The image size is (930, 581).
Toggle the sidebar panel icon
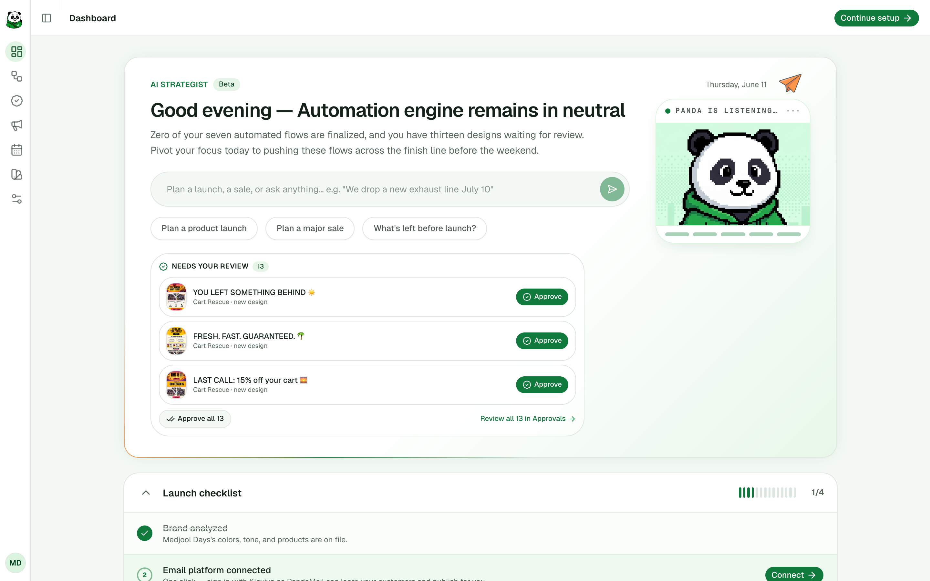[46, 18]
